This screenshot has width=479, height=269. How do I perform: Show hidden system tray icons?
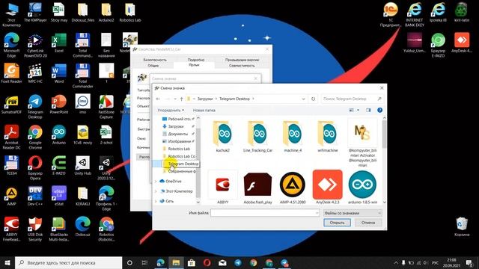tap(396, 262)
